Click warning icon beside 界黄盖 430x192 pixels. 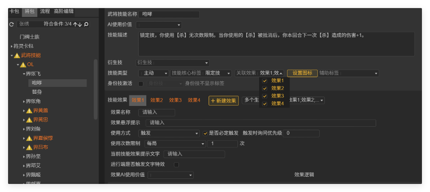(29, 111)
